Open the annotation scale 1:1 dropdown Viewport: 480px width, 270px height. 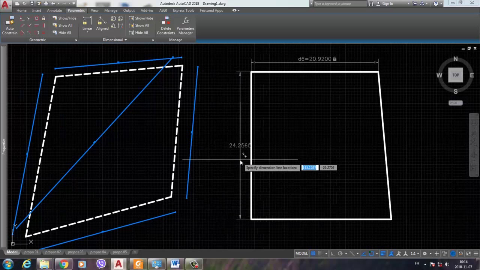[414, 253]
